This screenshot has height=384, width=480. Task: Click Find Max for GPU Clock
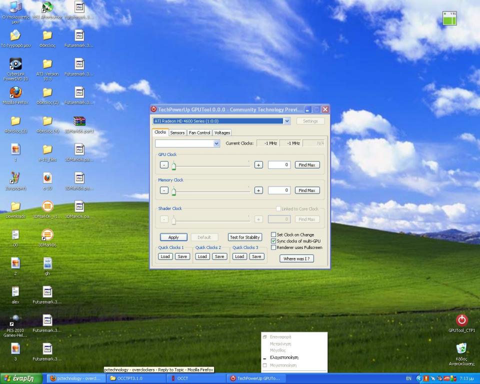(x=307, y=164)
